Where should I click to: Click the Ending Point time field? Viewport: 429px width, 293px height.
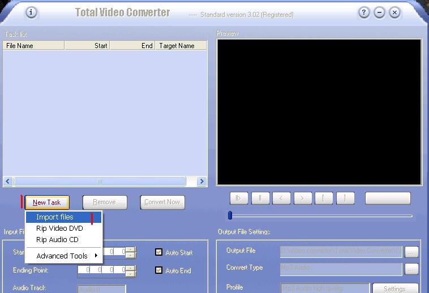pyautogui.click(x=102, y=270)
